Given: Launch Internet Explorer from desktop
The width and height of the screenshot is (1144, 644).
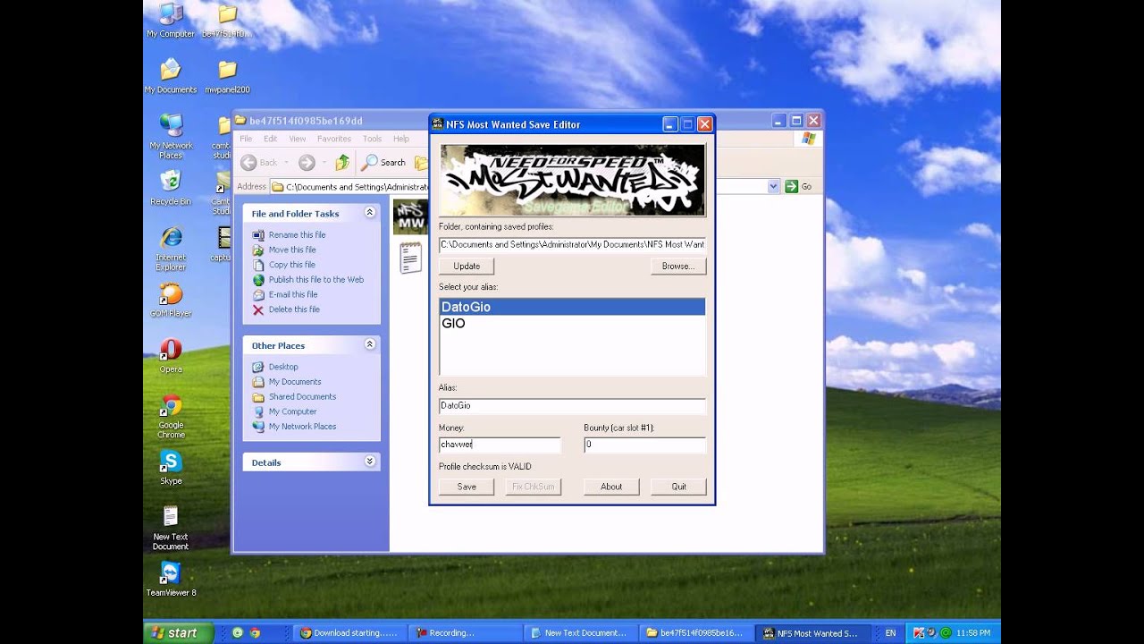Looking at the screenshot, I should click(171, 248).
